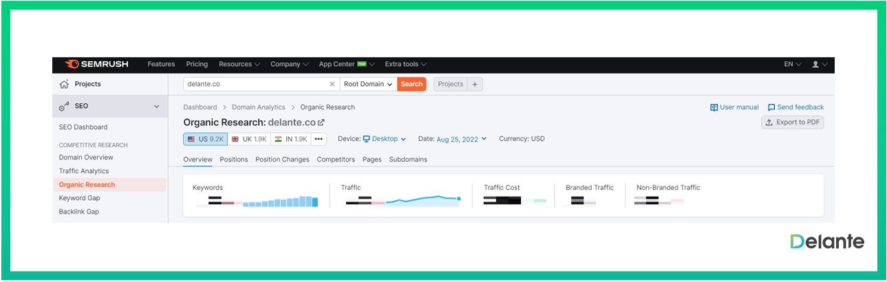This screenshot has height=282, width=887.
Task: Open the Date Aug 25, 2022 dropdown
Action: (x=462, y=139)
